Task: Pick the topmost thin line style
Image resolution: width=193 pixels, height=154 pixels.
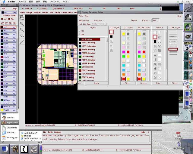Action: 173,32
